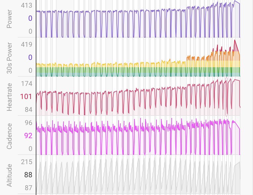Click the Heartrate minimum value 84

coord(28,110)
